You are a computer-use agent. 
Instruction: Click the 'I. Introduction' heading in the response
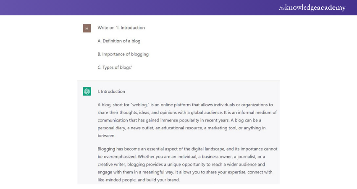pos(111,92)
